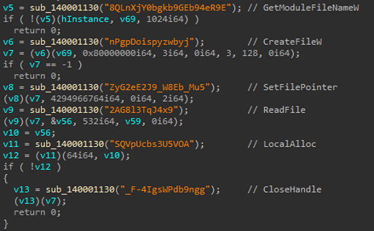Click the CreateFileW comment
Screen dimensions: 374x231
coord(292,42)
